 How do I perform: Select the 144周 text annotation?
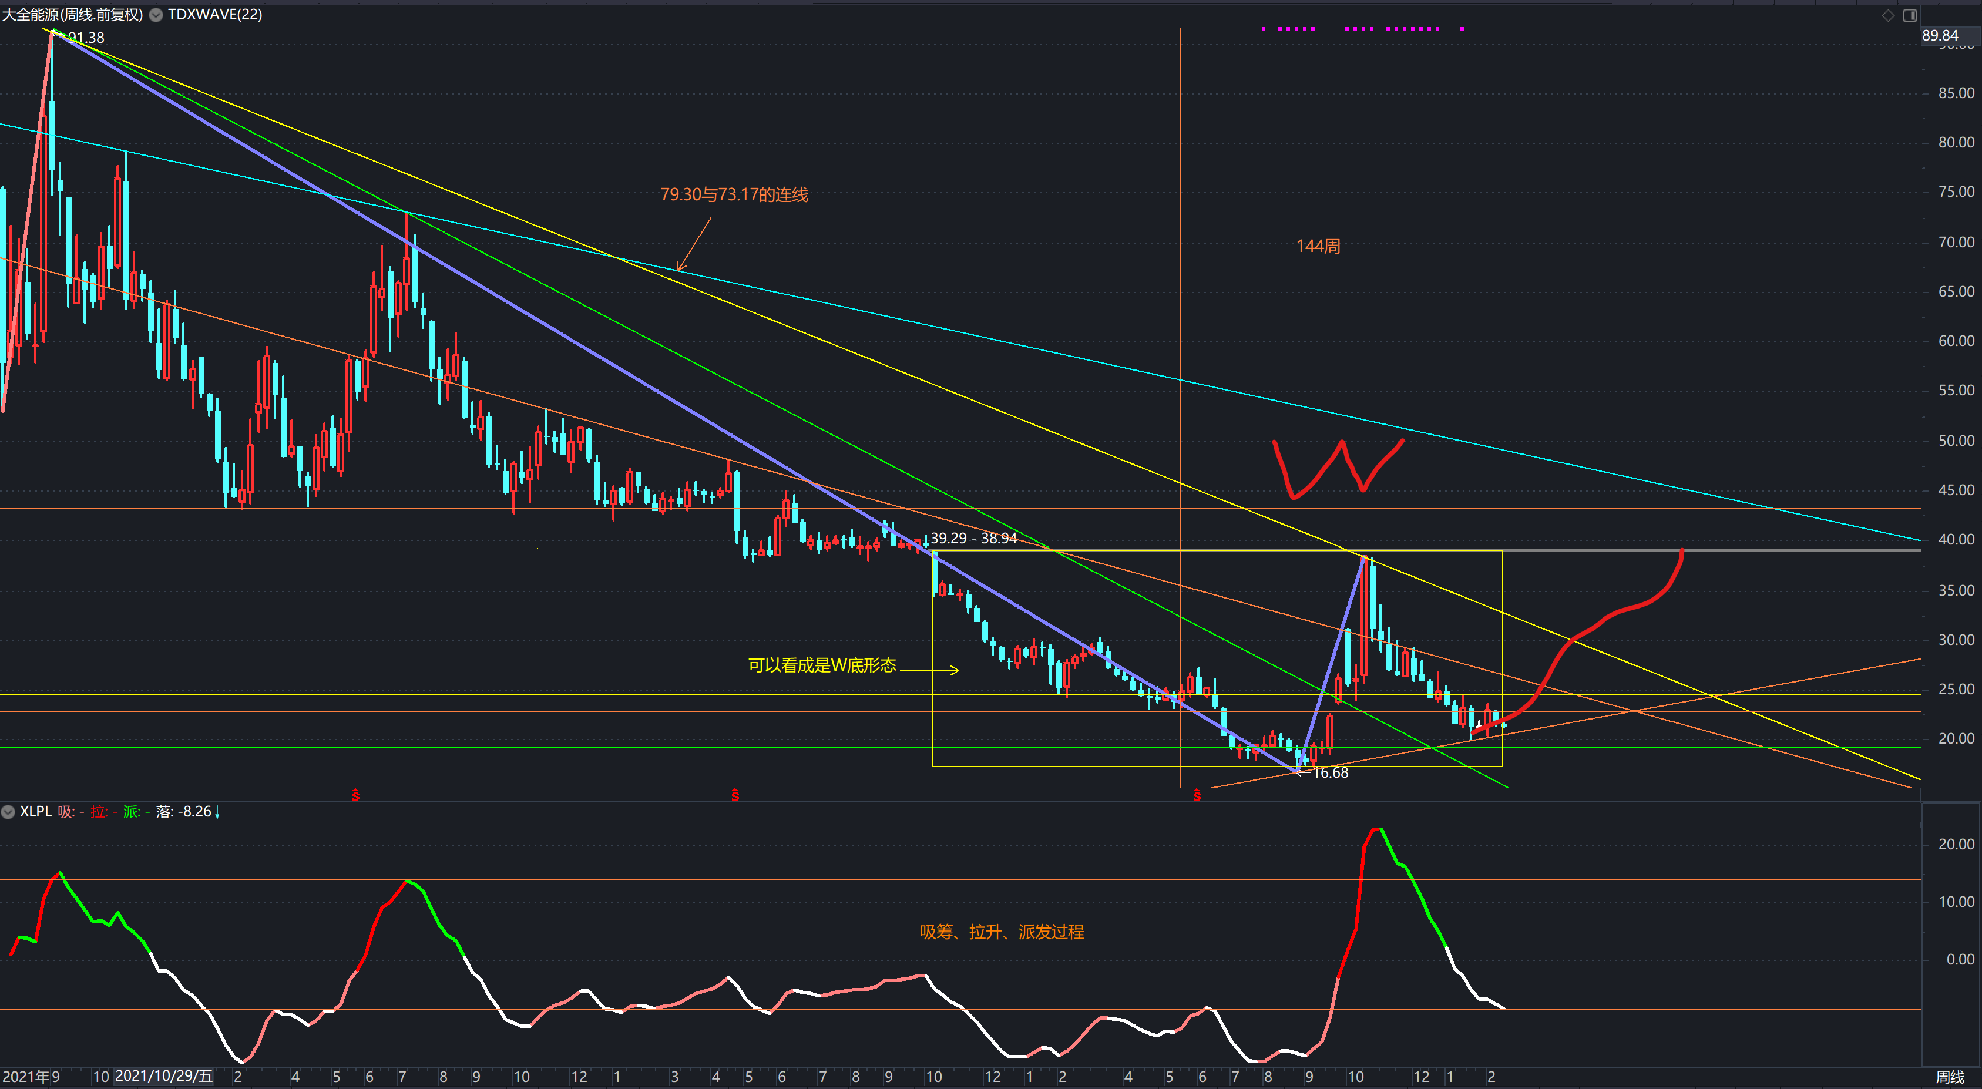click(1318, 246)
